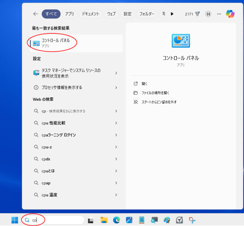
Task: Expand the cpaラーニング ログイン chevron
Action: [x=116, y=135]
